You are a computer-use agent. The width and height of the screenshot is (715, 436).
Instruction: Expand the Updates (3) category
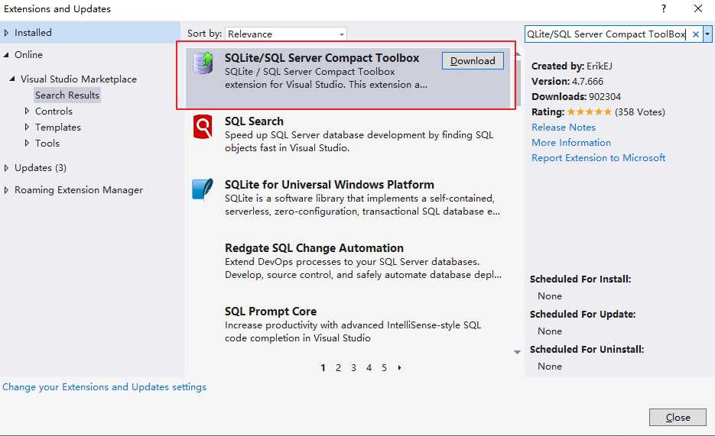pos(6,168)
